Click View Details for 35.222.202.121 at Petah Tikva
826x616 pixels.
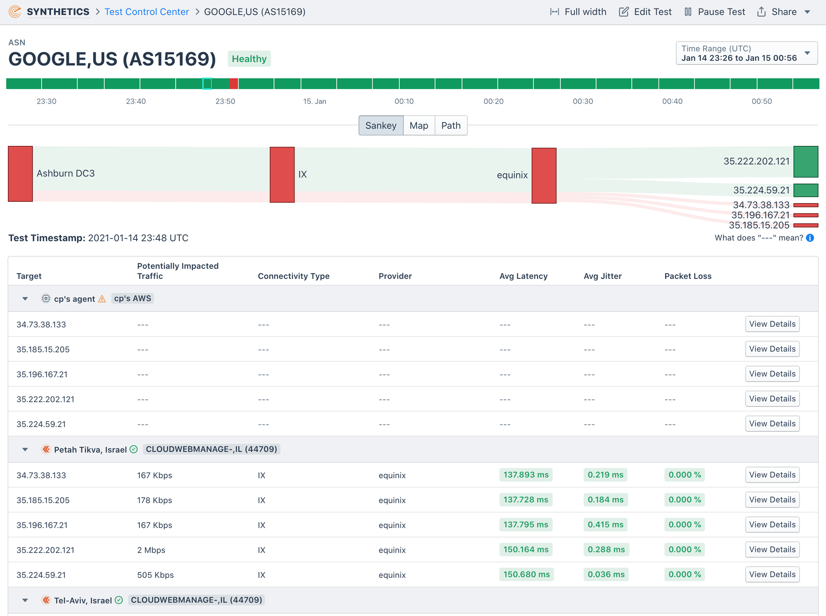(x=772, y=549)
